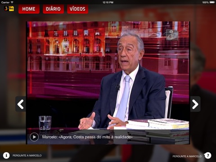Advance to next video with right arrow
This screenshot has height=162, width=216.
coord(195,104)
